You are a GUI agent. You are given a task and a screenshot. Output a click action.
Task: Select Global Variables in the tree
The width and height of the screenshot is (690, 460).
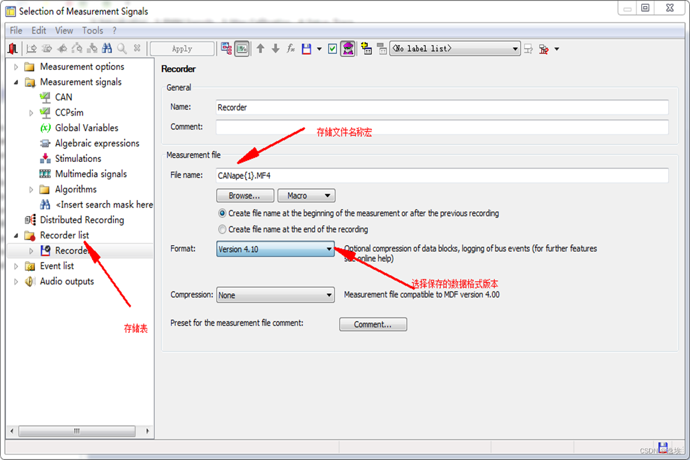(87, 128)
